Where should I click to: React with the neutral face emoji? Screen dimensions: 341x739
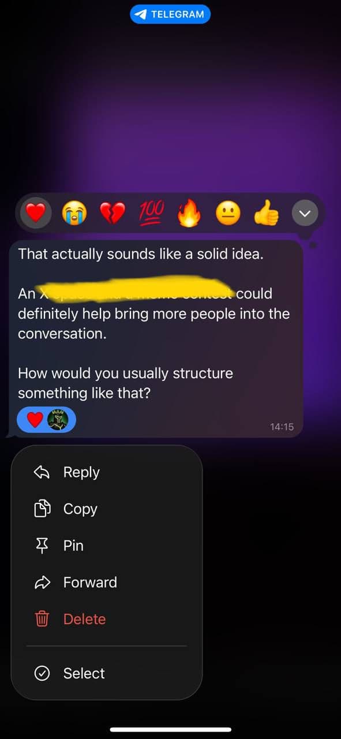click(x=228, y=215)
